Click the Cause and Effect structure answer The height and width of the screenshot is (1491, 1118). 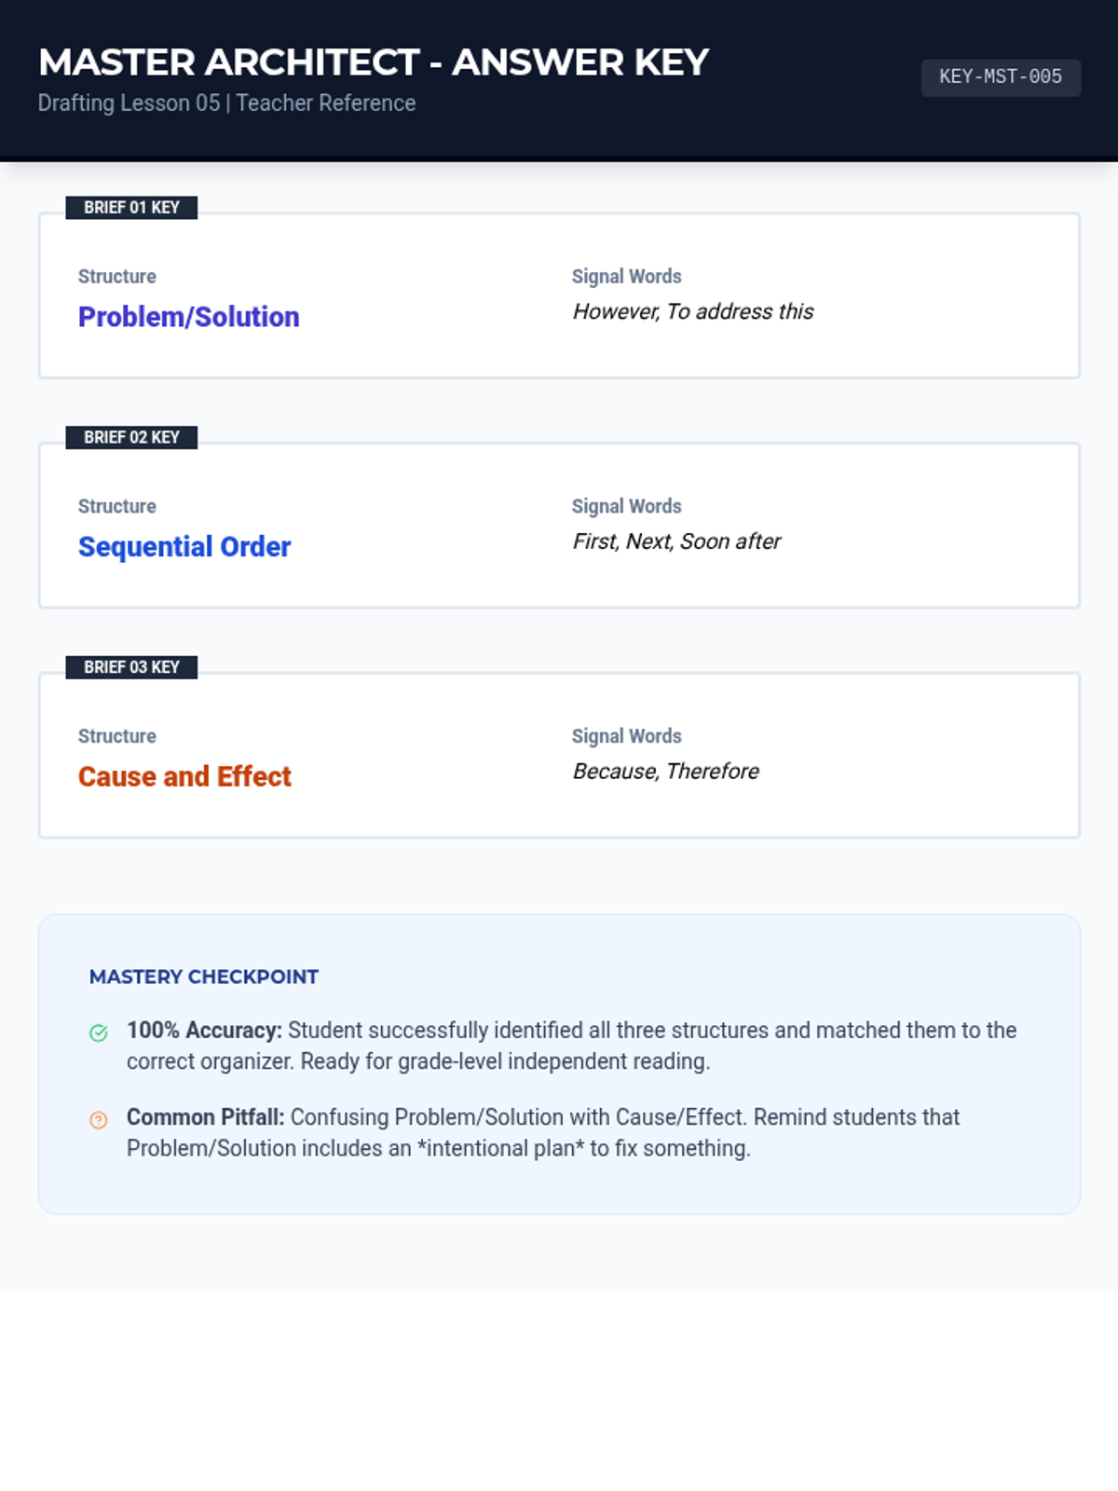click(184, 776)
